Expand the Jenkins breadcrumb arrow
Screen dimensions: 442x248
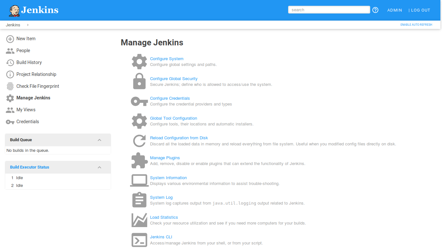(27, 25)
